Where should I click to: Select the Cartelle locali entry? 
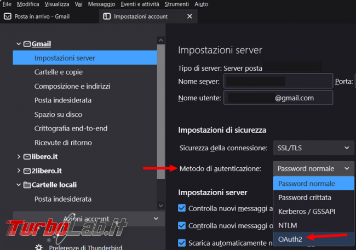(x=54, y=185)
